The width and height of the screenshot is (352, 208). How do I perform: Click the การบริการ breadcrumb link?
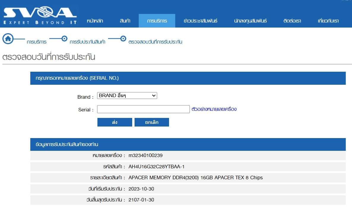pyautogui.click(x=37, y=42)
